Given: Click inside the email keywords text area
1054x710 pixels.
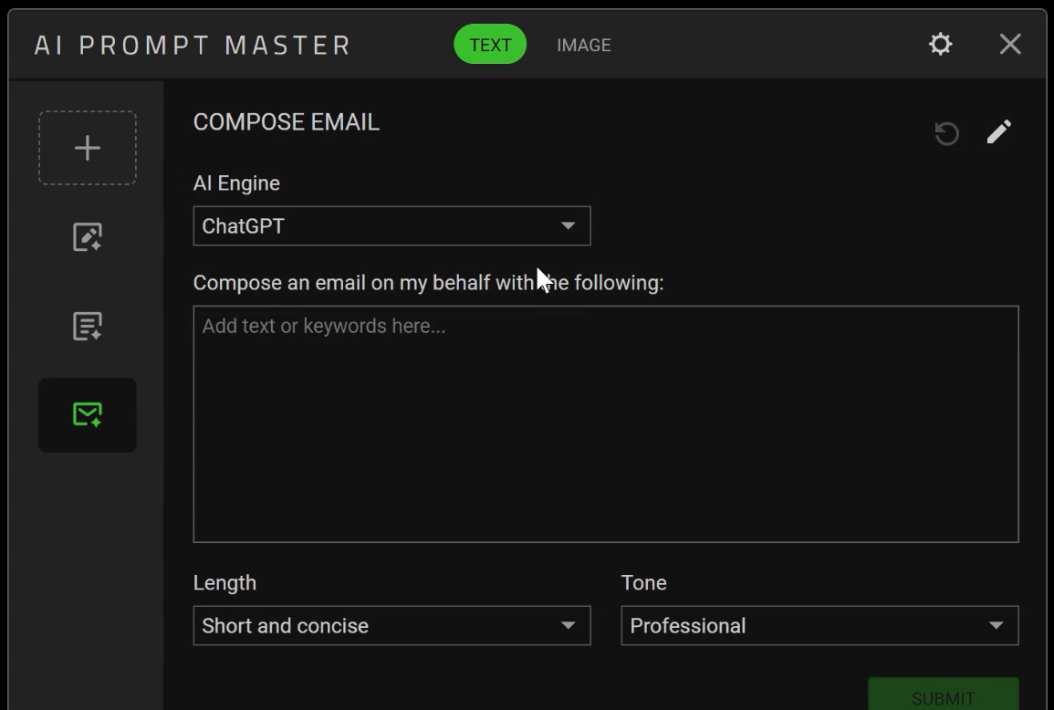Looking at the screenshot, I should 605,424.
